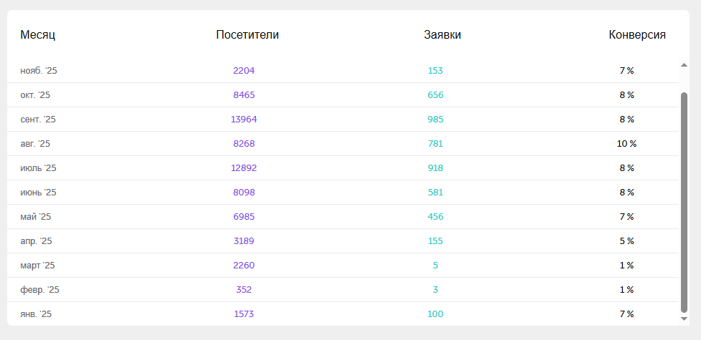Click requests value 985
This screenshot has width=701, height=340.
(x=436, y=120)
